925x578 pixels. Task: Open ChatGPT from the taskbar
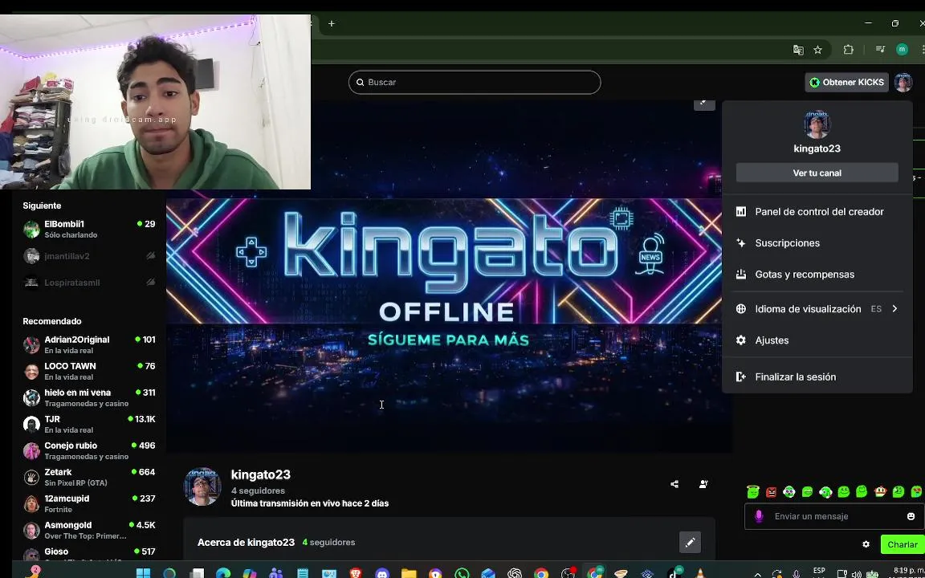point(515,573)
